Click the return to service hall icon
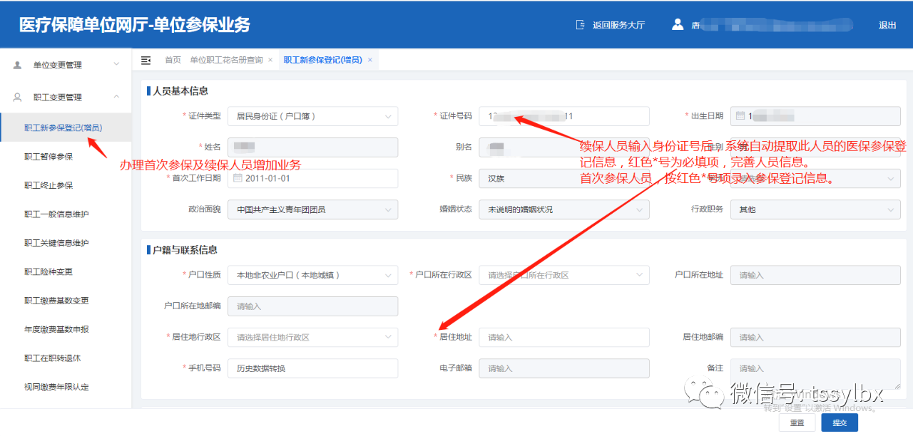This screenshot has width=913, height=436. 580,25
